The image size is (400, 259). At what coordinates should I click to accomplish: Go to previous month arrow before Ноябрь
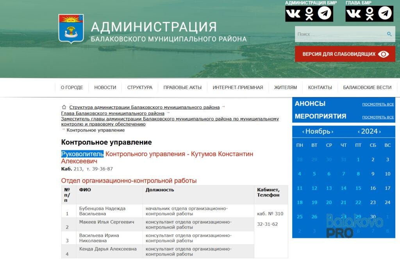click(x=303, y=132)
